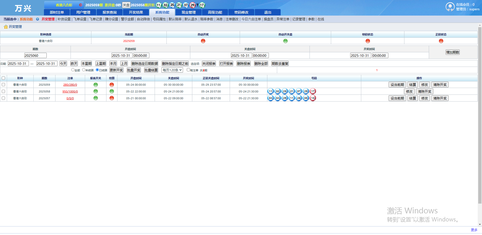Open the 现金管理 tab
The width and height of the screenshot is (482, 235).
pos(189,12)
